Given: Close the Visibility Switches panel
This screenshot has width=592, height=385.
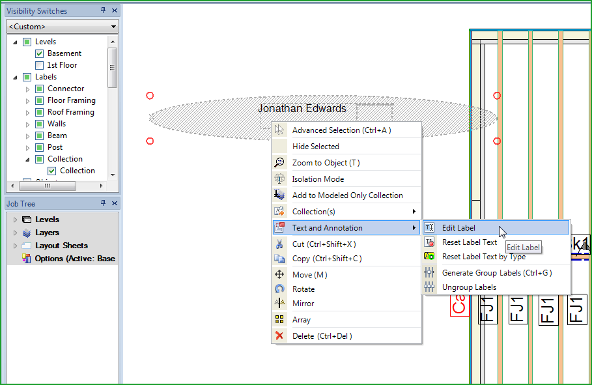Looking at the screenshot, I should [115, 10].
